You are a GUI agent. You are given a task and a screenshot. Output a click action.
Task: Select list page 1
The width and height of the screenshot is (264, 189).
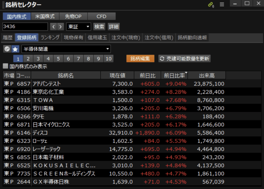point(18,59)
